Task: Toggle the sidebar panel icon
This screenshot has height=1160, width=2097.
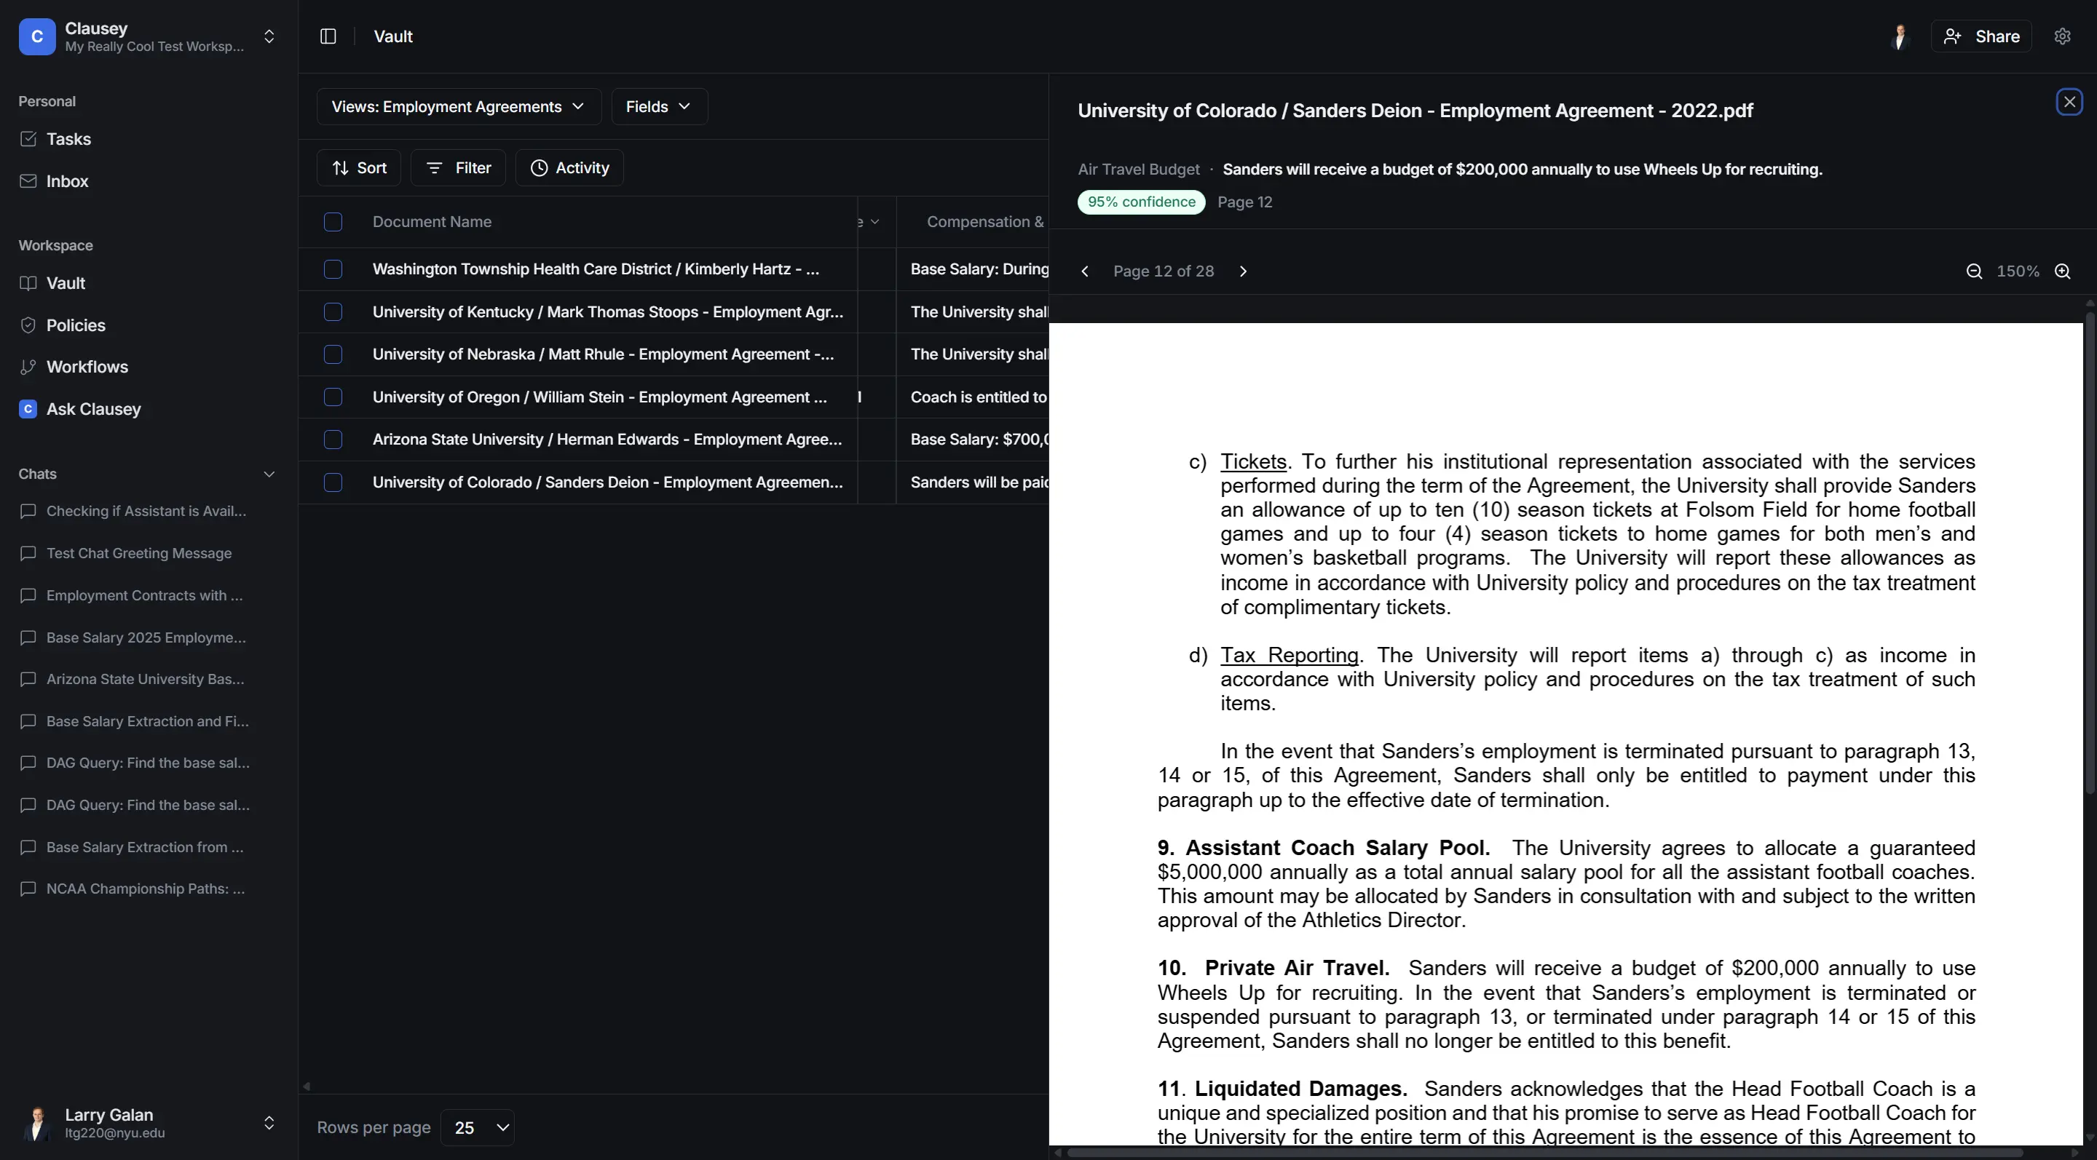Action: click(328, 36)
